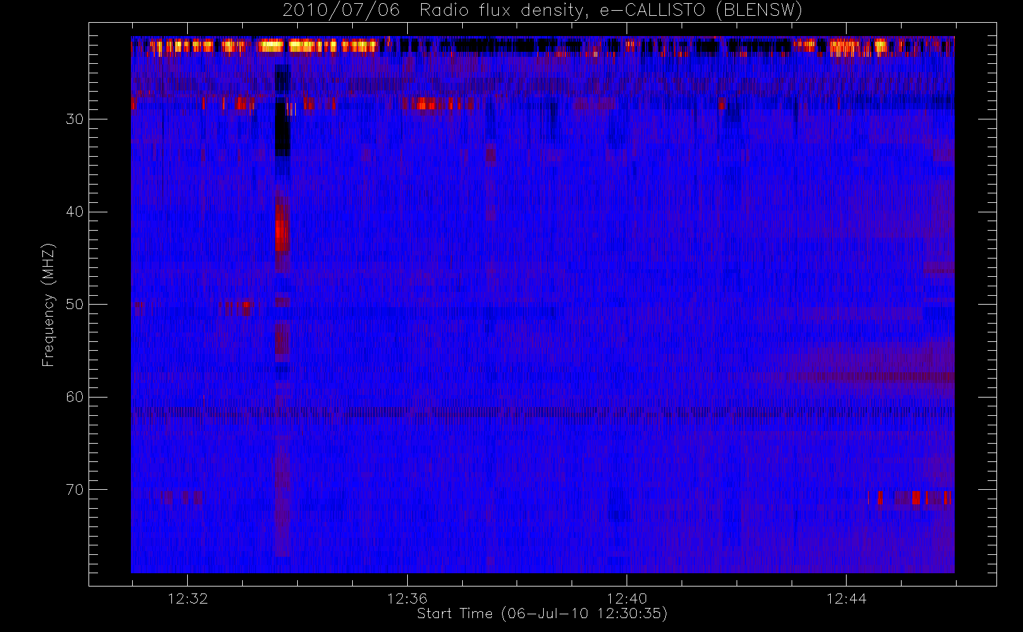Click the 12:44 time tick label

pos(846,599)
